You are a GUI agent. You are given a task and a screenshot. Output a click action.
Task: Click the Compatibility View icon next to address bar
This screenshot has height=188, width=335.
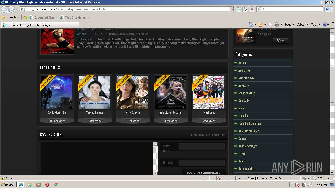[x=238, y=9]
